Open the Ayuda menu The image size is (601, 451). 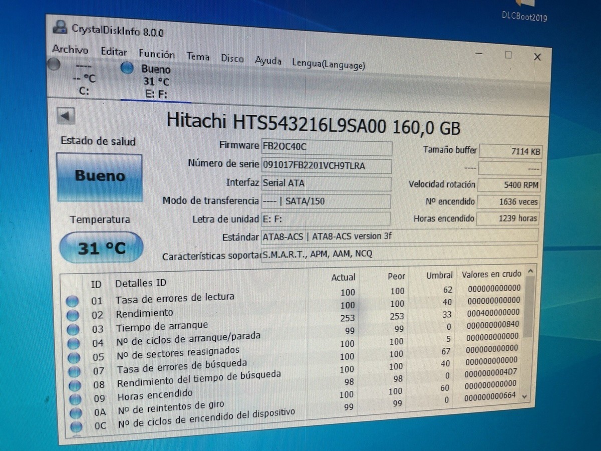[268, 61]
